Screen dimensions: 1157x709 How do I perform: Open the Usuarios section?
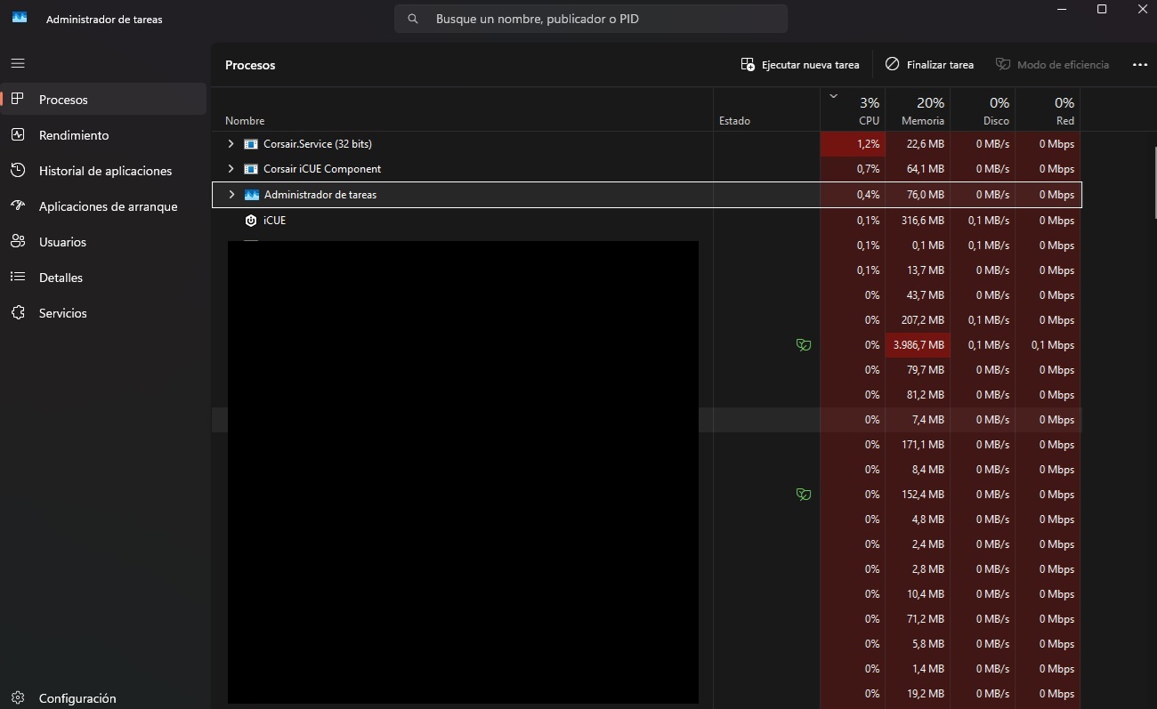pyautogui.click(x=62, y=242)
